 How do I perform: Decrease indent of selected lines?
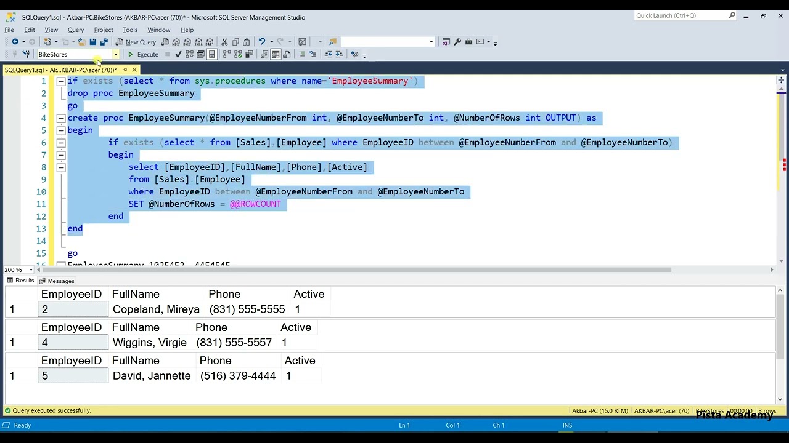(329, 54)
